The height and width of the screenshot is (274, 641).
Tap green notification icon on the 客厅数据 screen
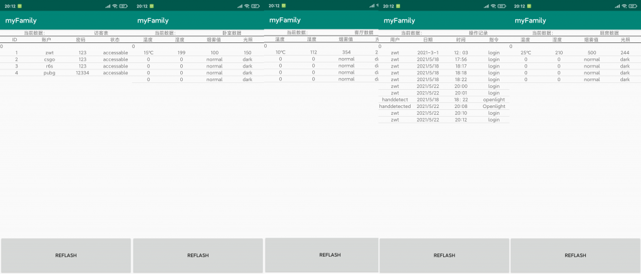pos(284,6)
